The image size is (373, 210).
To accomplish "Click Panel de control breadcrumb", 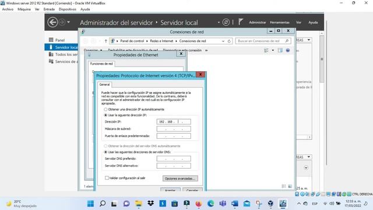I will (132, 41).
